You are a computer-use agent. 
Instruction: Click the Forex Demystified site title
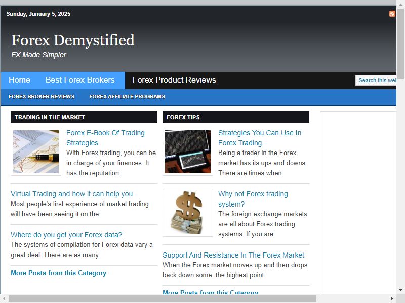coord(73,40)
